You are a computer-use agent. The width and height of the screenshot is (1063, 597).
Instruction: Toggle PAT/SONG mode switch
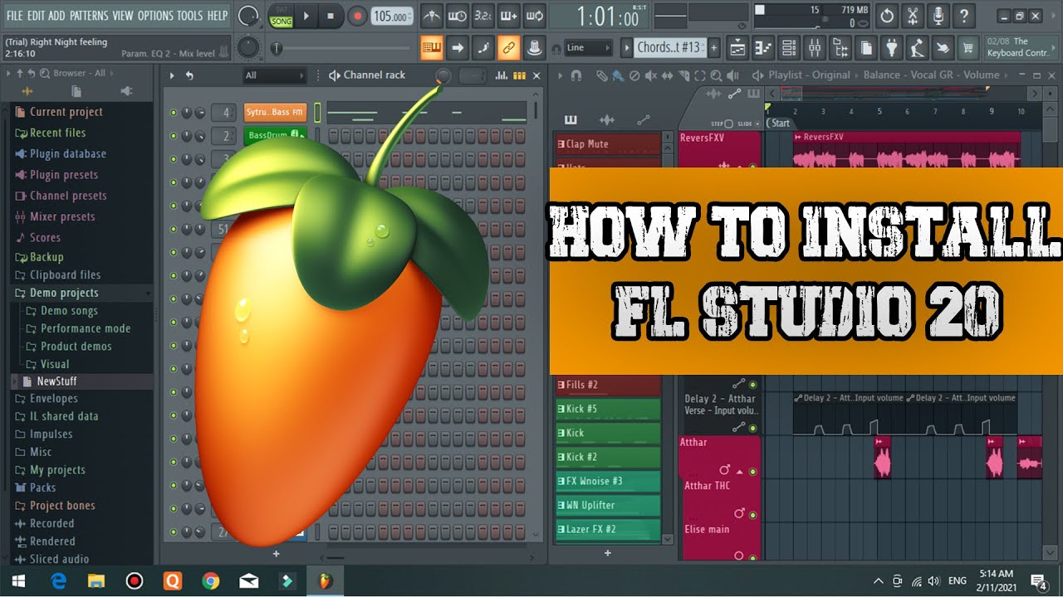282,16
